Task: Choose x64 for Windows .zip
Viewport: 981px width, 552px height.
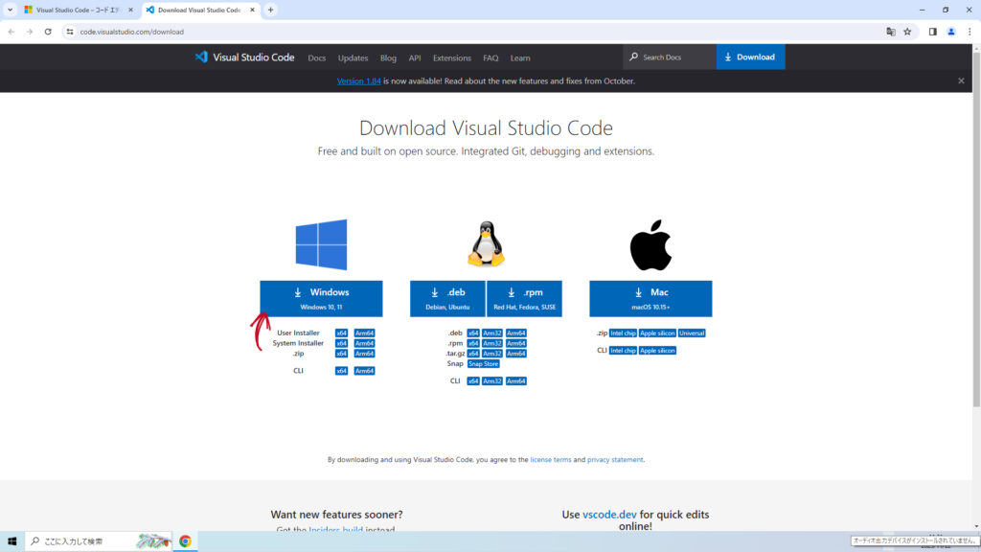Action: click(341, 354)
